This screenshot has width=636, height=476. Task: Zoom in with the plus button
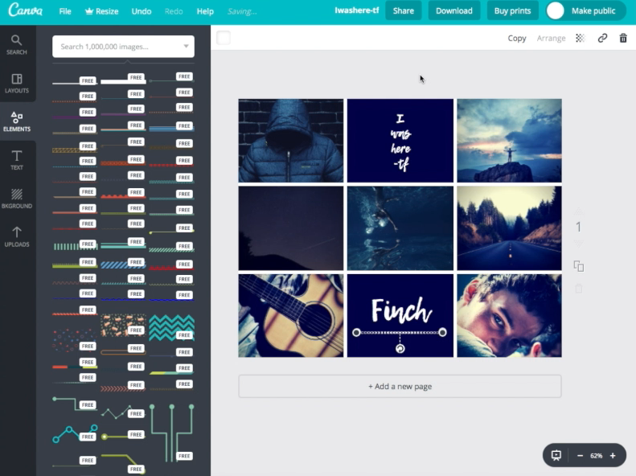613,455
